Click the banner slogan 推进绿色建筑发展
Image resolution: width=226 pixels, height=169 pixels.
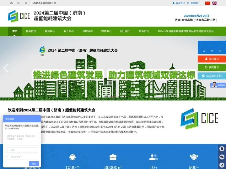pyautogui.click(x=68, y=75)
